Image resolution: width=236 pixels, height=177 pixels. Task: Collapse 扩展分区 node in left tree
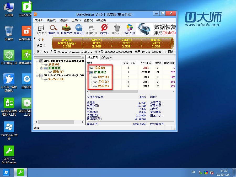point(41,68)
